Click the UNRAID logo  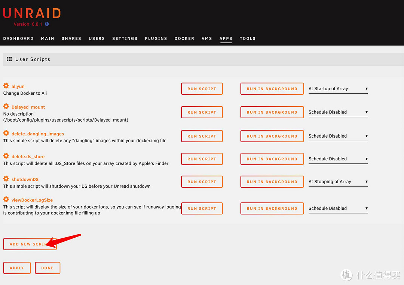click(32, 13)
